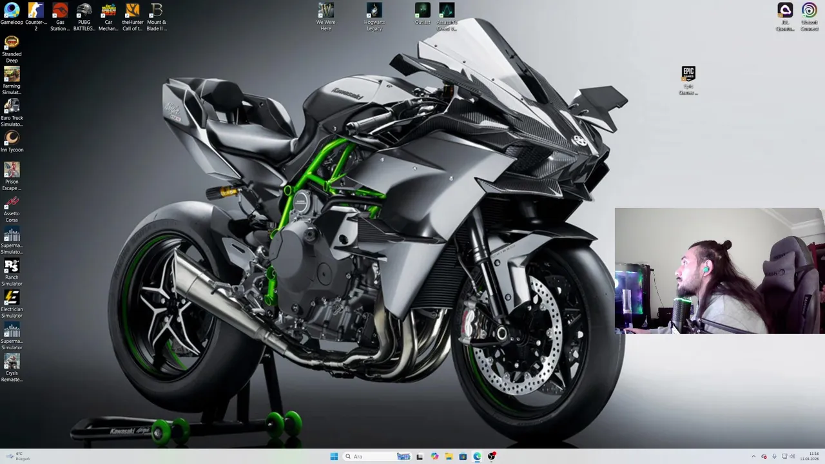Image resolution: width=825 pixels, height=464 pixels.
Task: Expand the hidden system tray icons chevron
Action: [753, 456]
